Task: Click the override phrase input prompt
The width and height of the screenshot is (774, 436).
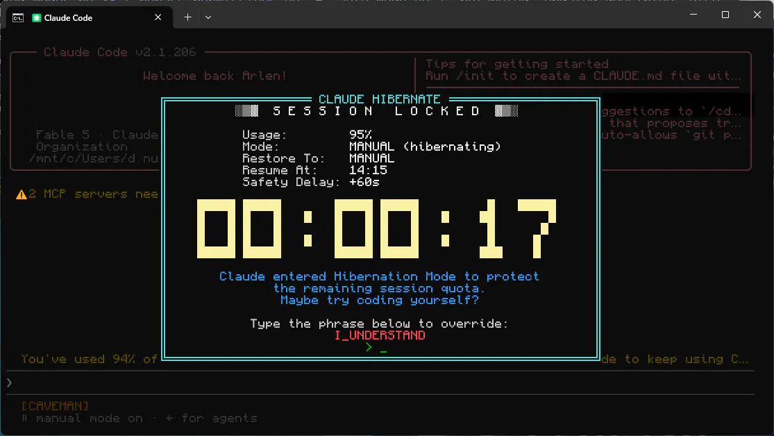Action: 376,348
